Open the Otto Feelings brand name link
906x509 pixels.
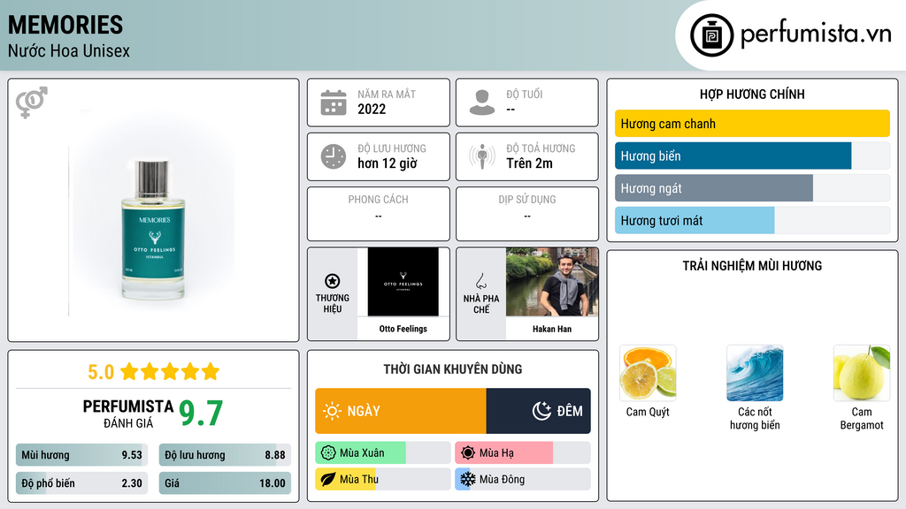[403, 329]
